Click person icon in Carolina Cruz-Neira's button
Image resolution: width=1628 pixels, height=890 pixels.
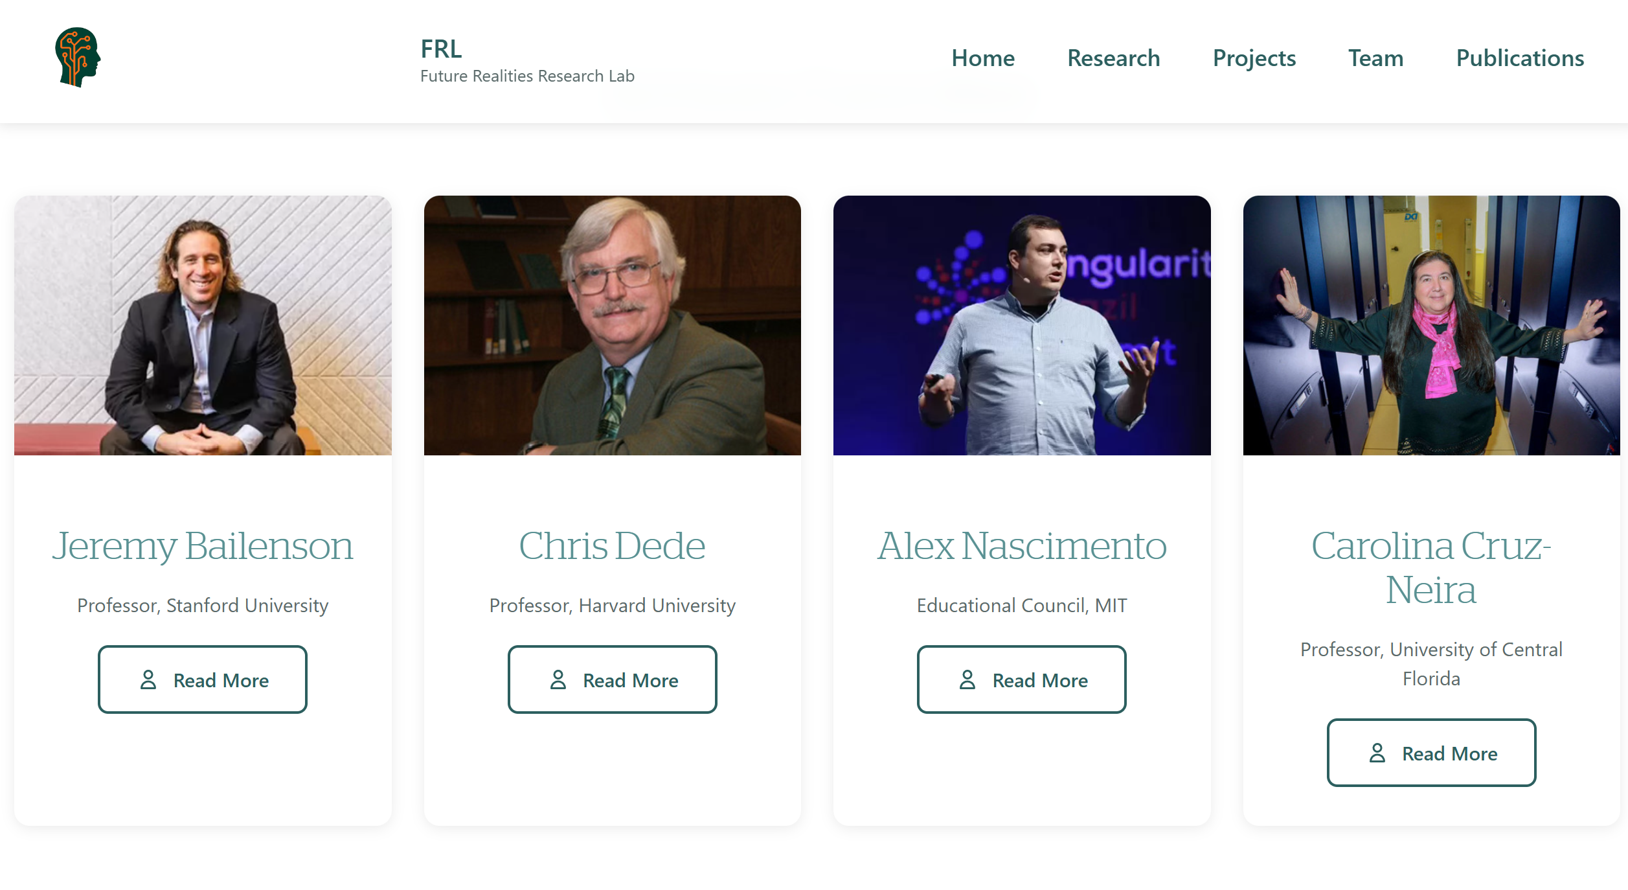[1377, 753]
